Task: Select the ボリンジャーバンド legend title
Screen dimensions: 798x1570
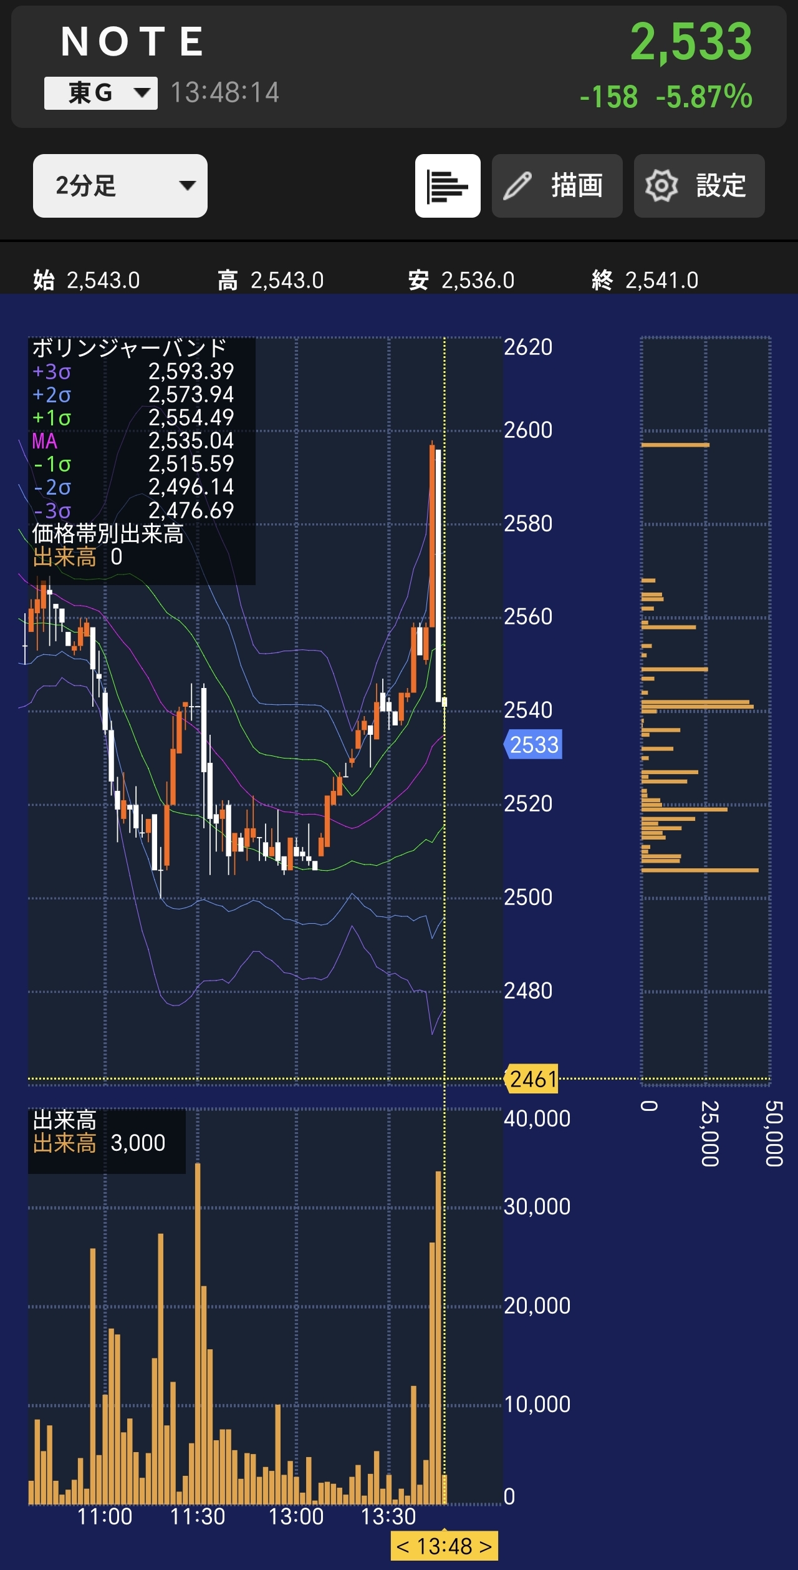Action: 129,348
